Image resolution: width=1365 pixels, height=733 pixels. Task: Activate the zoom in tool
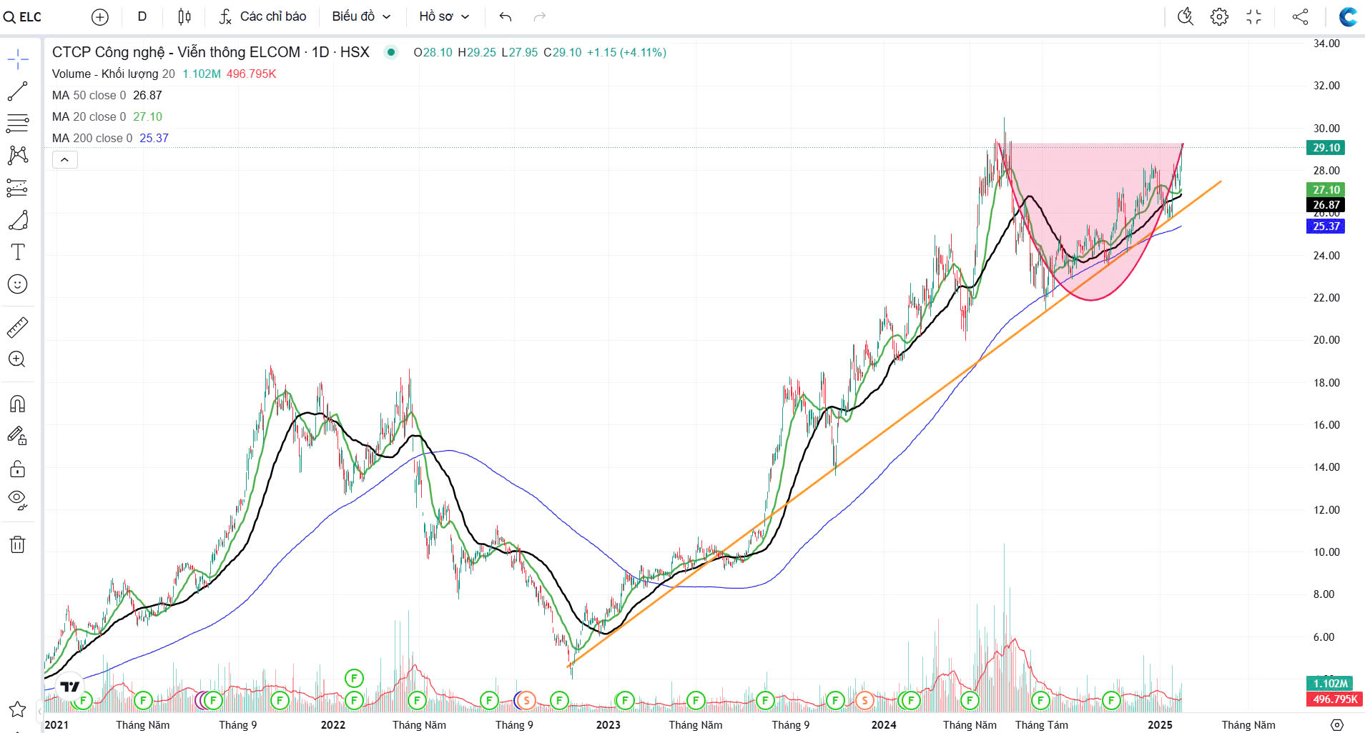[18, 359]
